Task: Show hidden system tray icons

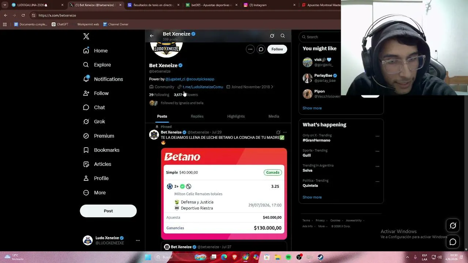Action: tap(407, 257)
